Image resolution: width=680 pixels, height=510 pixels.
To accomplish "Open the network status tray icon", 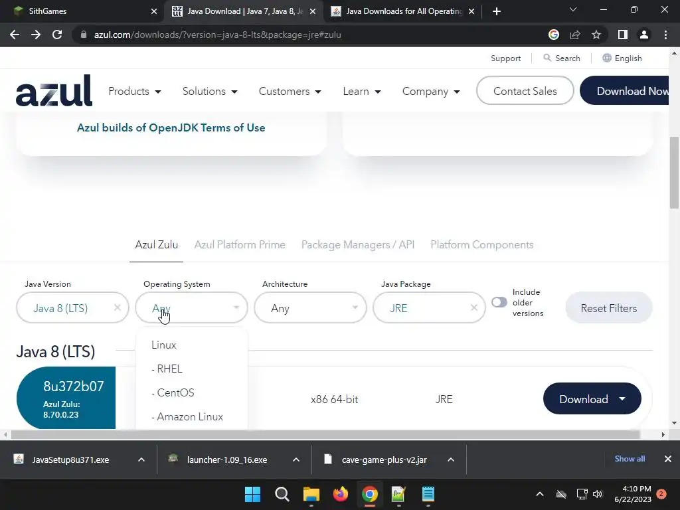I will click(582, 494).
